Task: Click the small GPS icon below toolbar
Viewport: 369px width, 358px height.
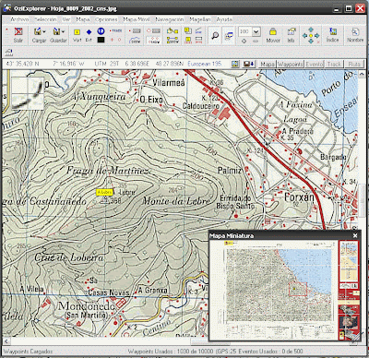Action: click(x=8, y=53)
